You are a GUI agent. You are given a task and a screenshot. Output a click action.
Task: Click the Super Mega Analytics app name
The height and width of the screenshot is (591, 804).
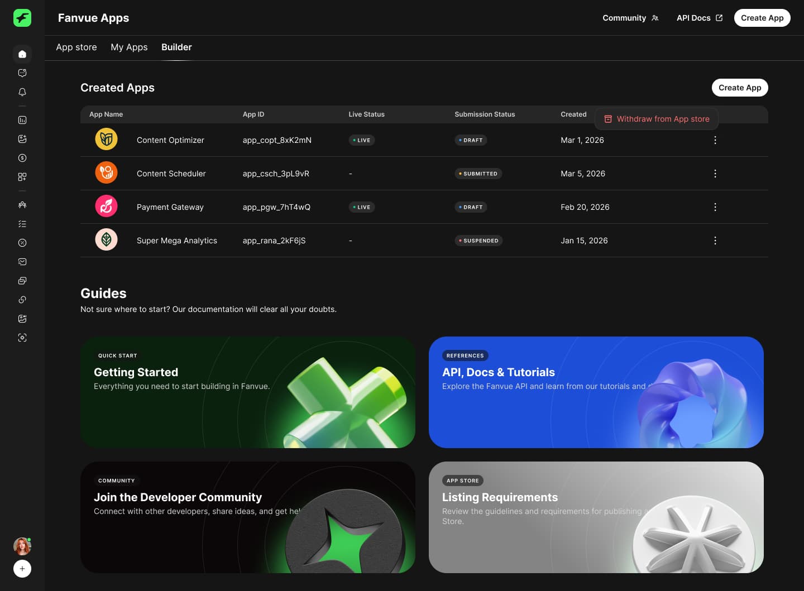click(x=177, y=241)
